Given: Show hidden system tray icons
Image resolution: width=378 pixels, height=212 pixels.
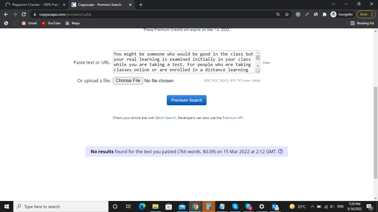Looking at the screenshot, I should coord(312,206).
